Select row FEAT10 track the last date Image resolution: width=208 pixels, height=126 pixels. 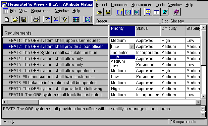[x=55, y=95]
